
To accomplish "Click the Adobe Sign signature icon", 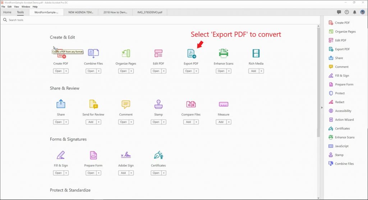I will click(x=126, y=155).
